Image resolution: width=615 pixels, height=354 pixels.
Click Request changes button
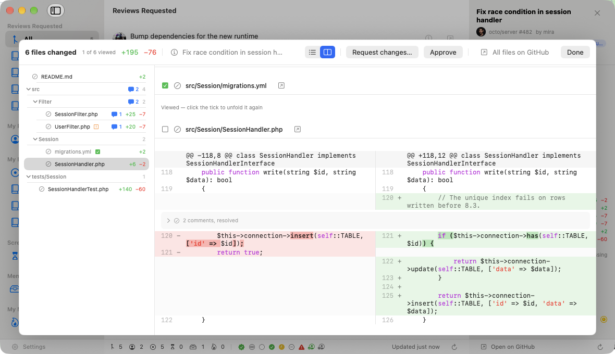pyautogui.click(x=382, y=52)
